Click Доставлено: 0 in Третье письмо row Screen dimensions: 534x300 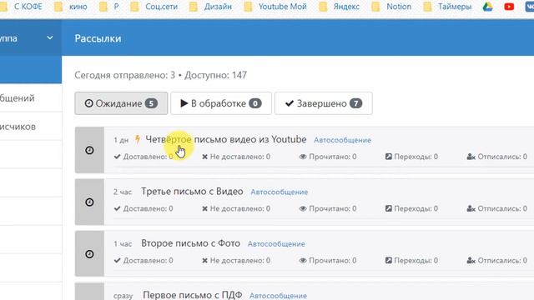(x=144, y=208)
